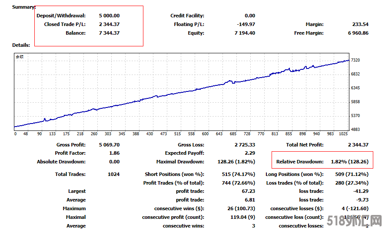Select the value "1.82% (128.26)"
The image size is (385, 231).
350,162
